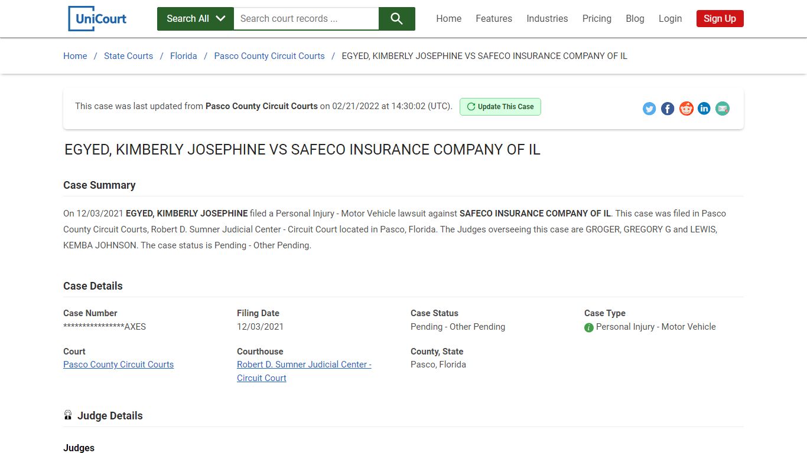This screenshot has height=453, width=807.
Task: Open the Pricing menu item
Action: coord(597,18)
